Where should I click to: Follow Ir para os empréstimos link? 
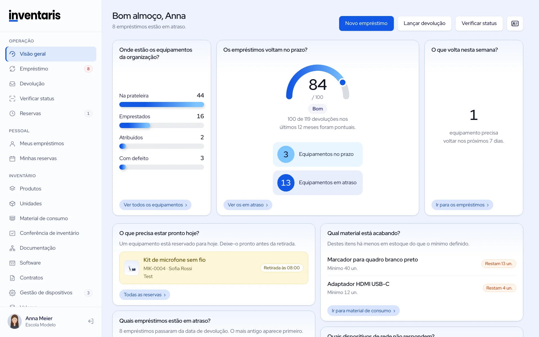(462, 205)
